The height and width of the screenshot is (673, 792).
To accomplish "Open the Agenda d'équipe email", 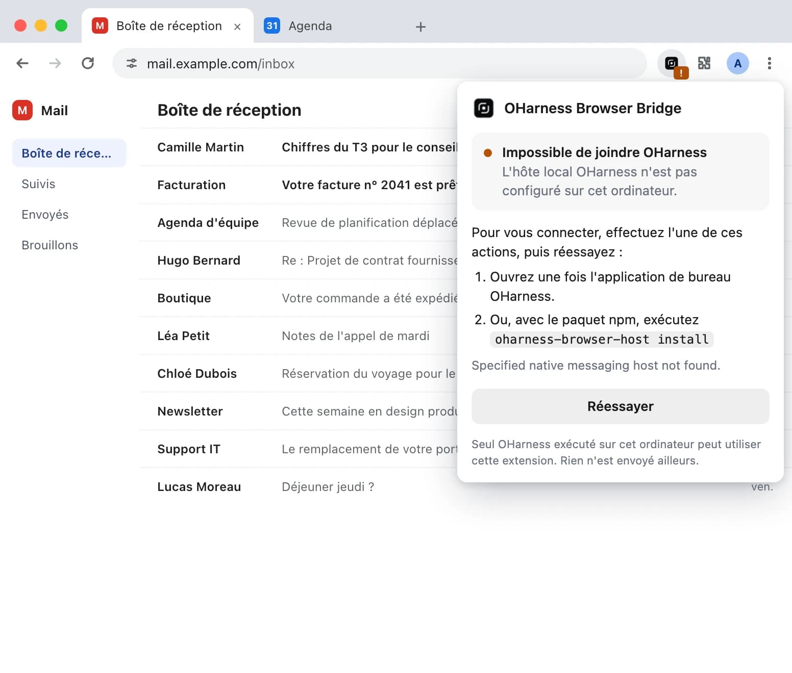I will tap(298, 222).
